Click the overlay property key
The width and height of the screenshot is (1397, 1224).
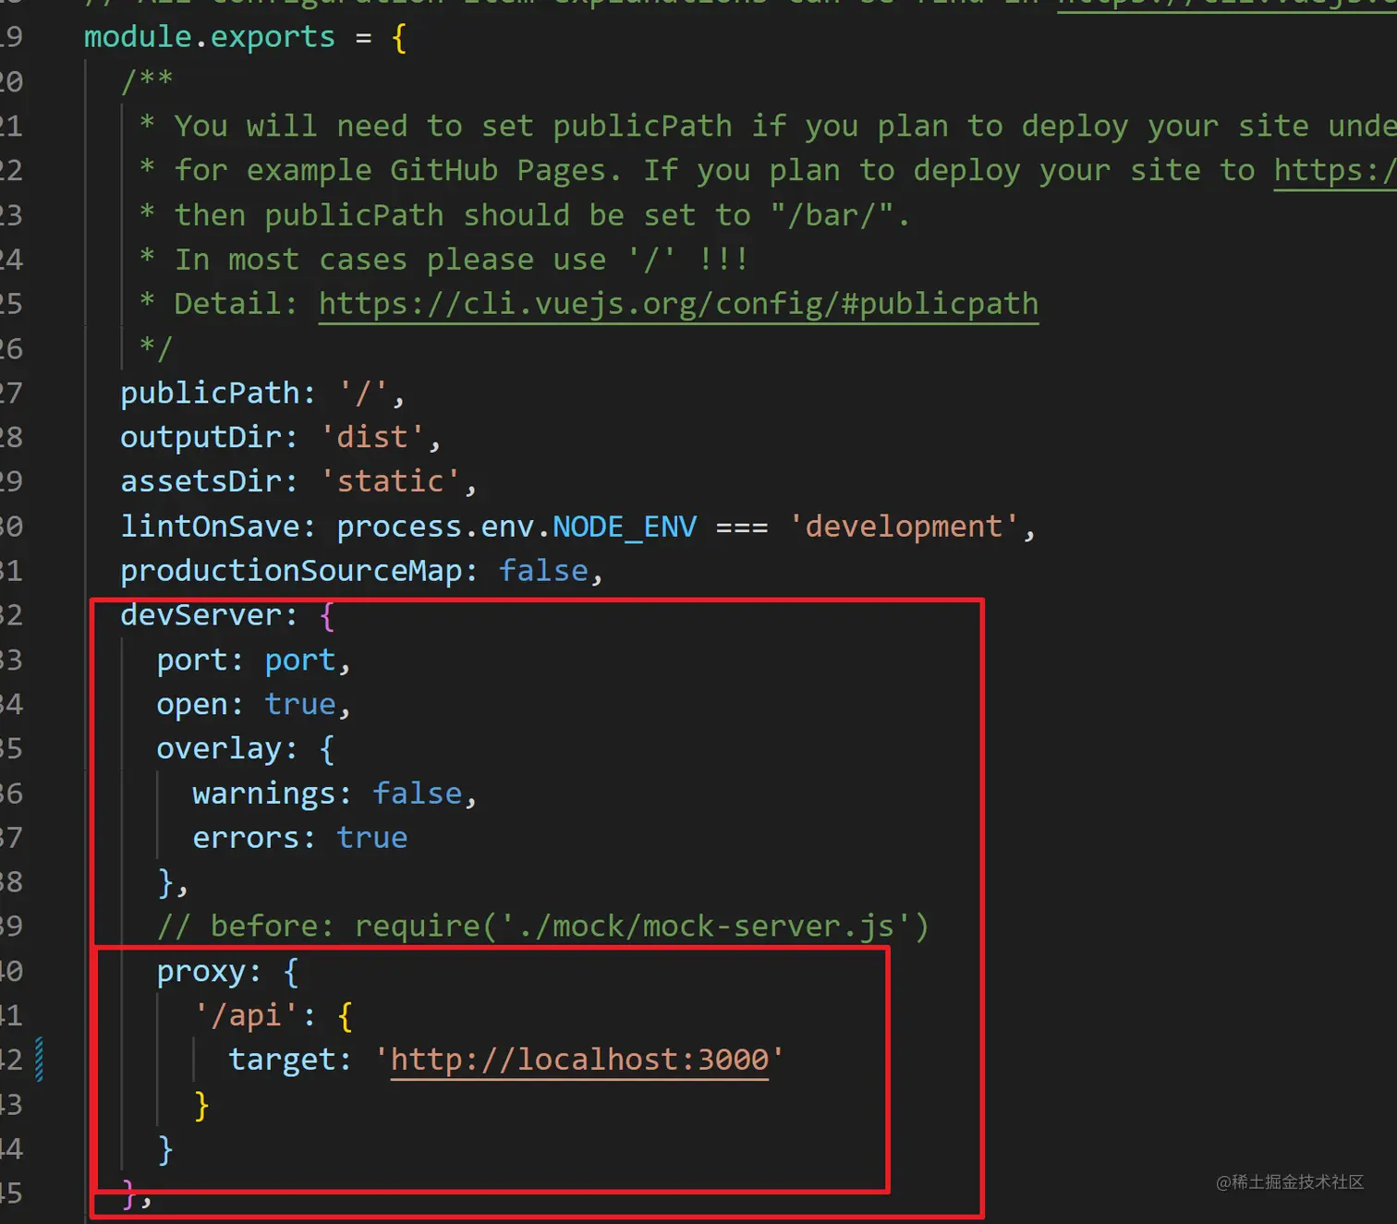[x=219, y=749]
